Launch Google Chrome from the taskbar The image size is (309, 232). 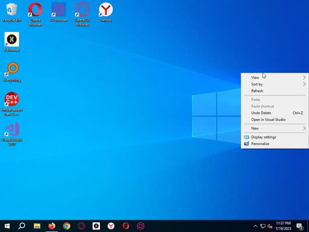(x=67, y=226)
